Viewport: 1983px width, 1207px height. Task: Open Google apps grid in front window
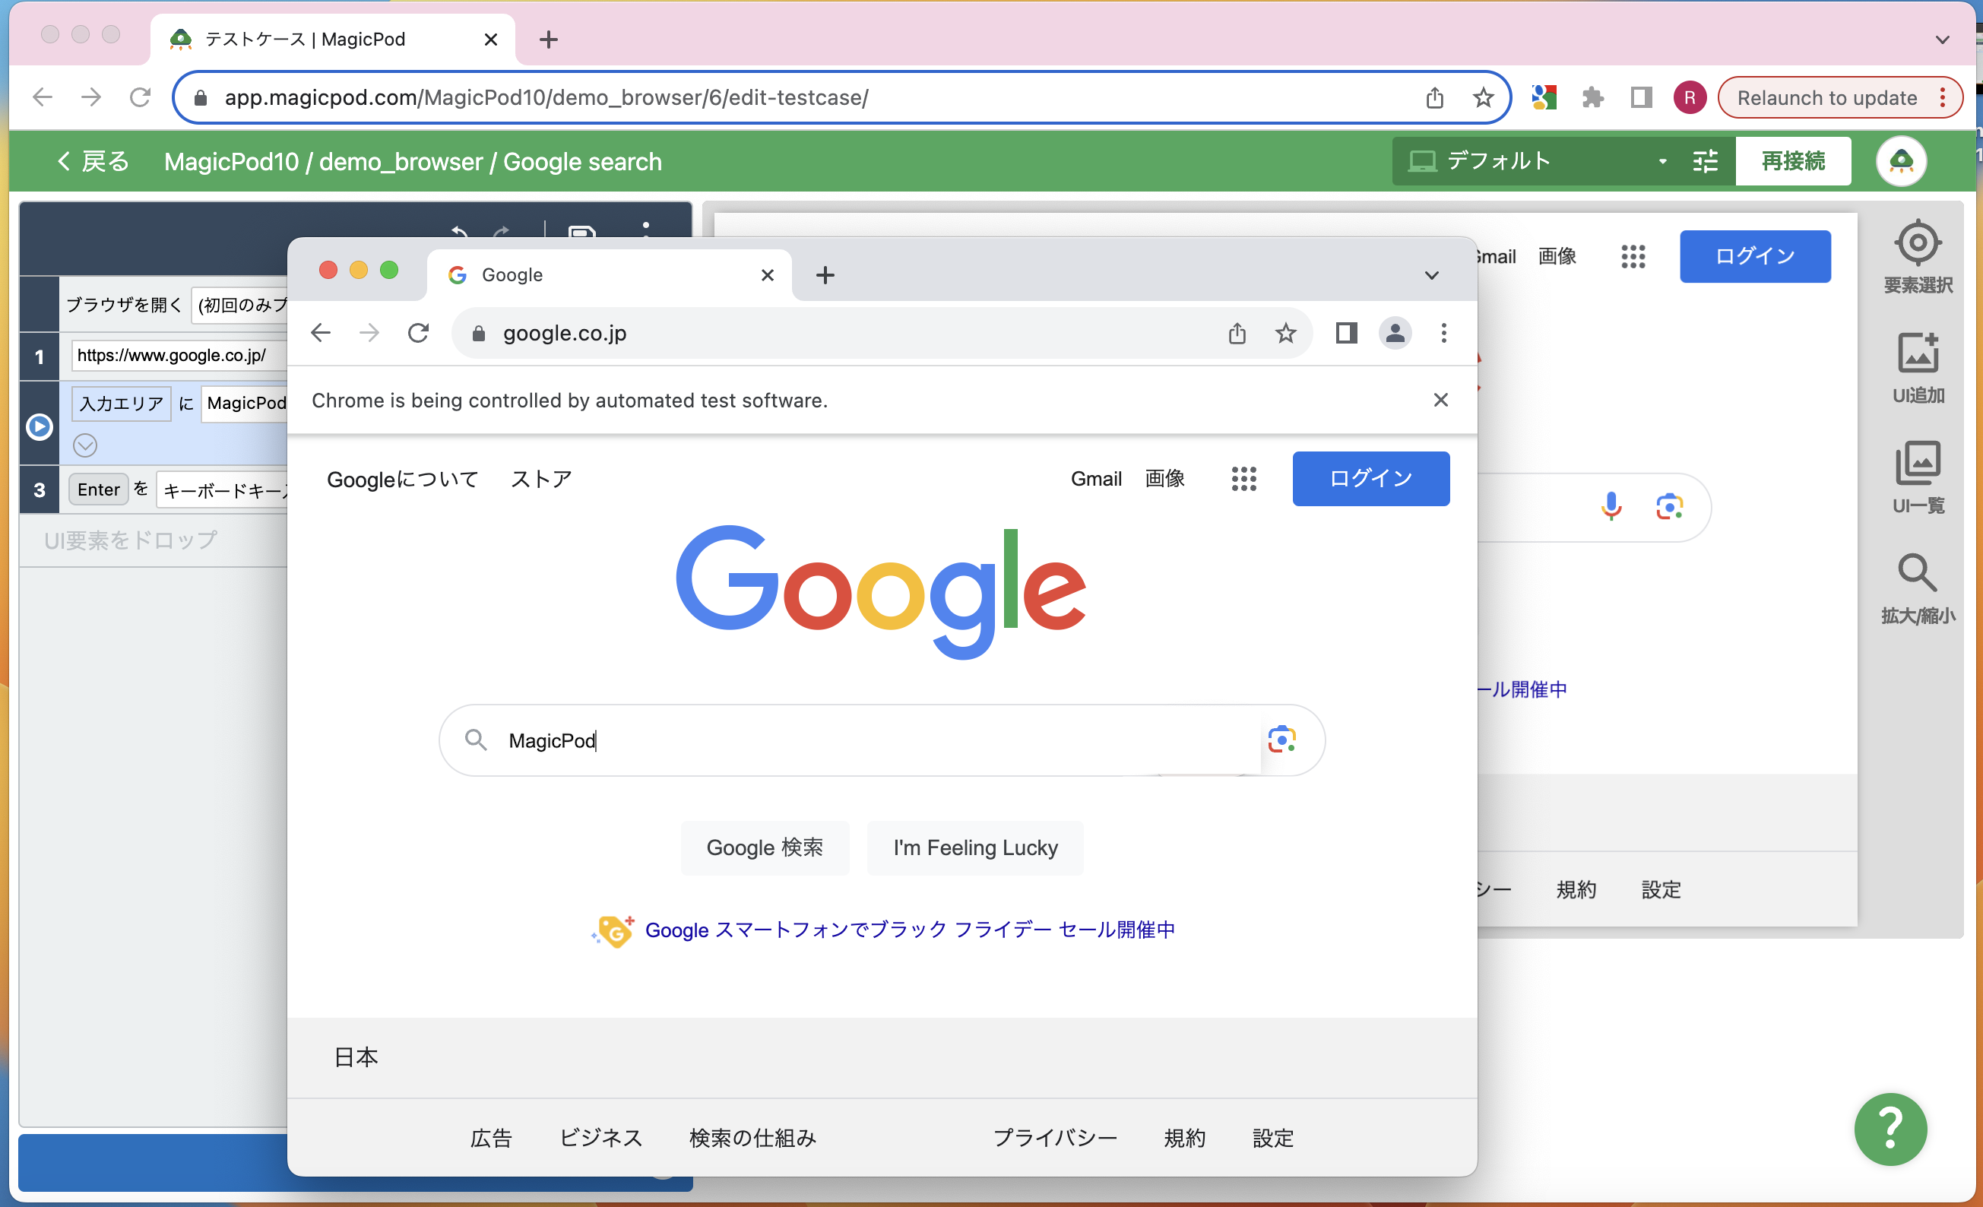point(1243,479)
